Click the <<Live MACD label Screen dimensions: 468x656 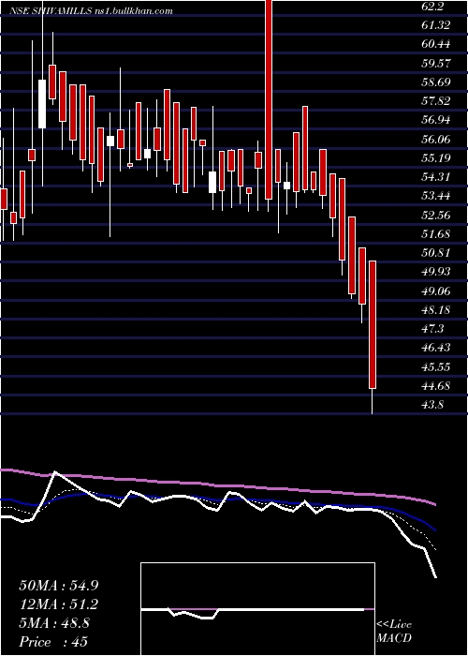(394, 632)
